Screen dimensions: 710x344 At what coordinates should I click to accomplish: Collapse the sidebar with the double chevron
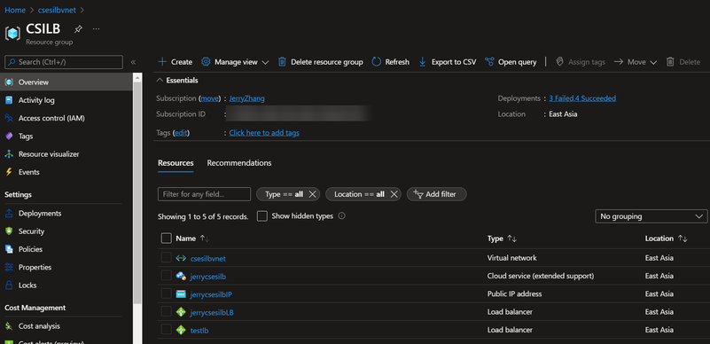(133, 62)
